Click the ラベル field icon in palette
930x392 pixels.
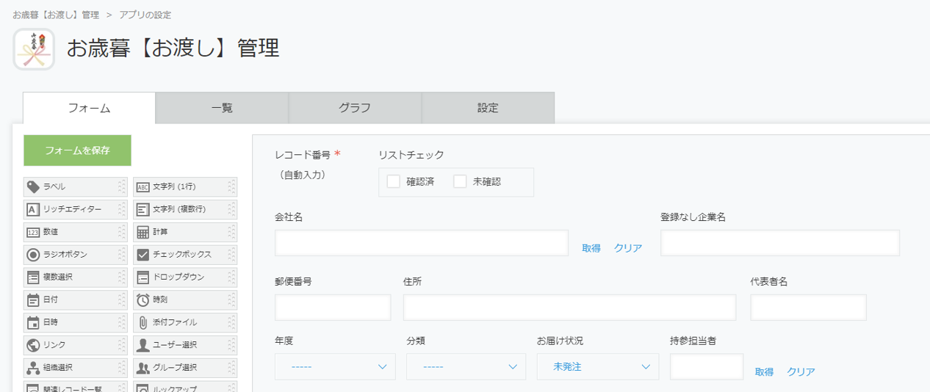(x=33, y=187)
